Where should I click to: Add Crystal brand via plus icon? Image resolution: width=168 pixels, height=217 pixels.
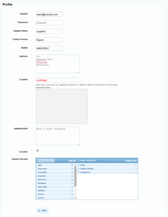point(72,176)
